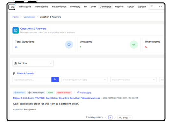This screenshot has height=122, width=172.
Task: Select page 1 in pagination
Action: point(110,118)
